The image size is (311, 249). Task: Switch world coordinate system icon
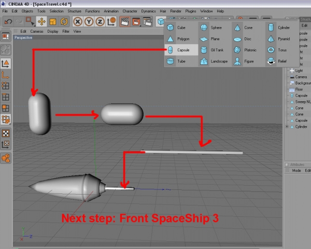pos(111,21)
